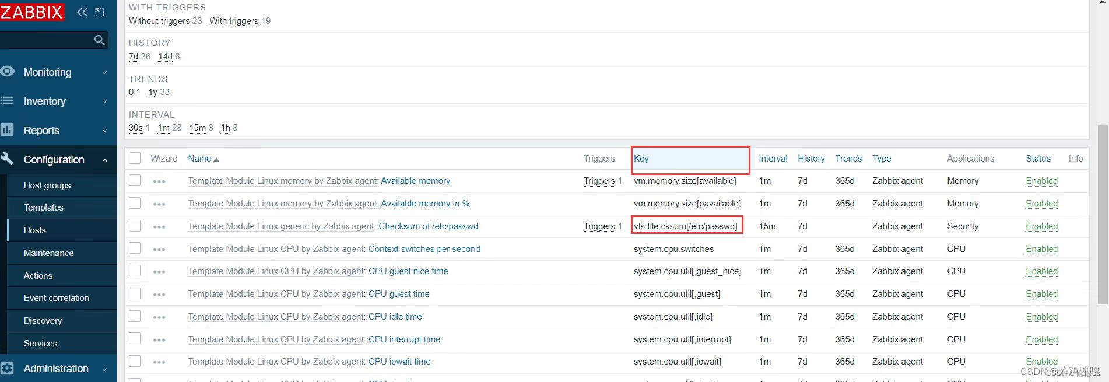Open wizard dots for CPU guest nice time
This screenshot has height=382, width=1109.
point(159,272)
